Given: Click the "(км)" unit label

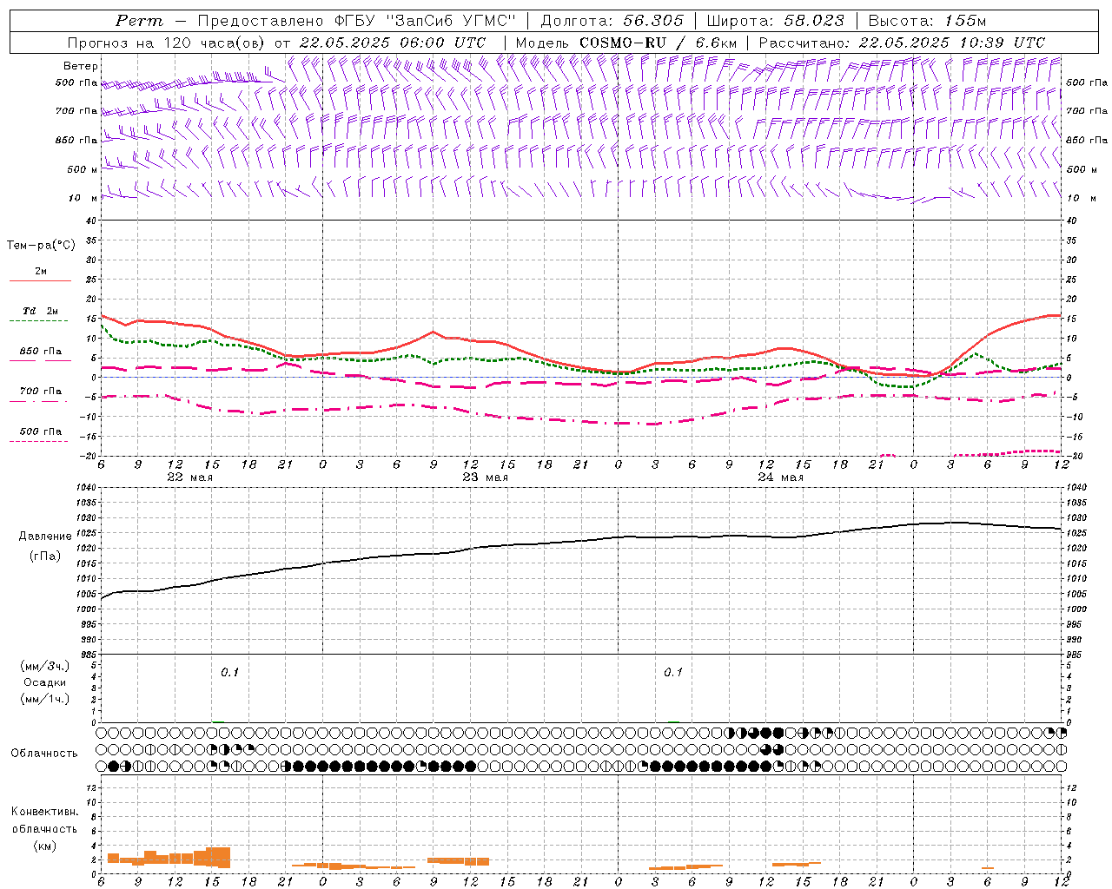Looking at the screenshot, I should pos(45,846).
